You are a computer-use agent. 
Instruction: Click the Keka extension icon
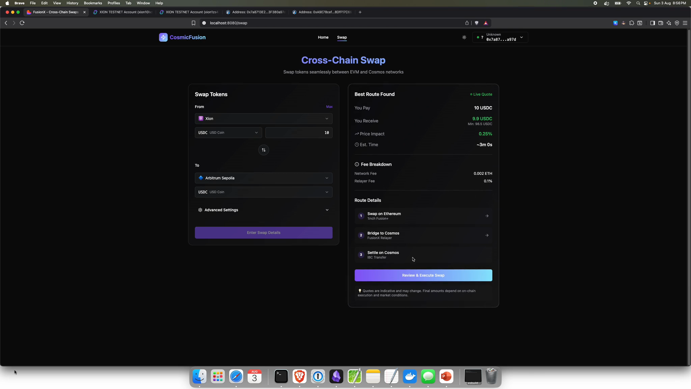click(614, 23)
